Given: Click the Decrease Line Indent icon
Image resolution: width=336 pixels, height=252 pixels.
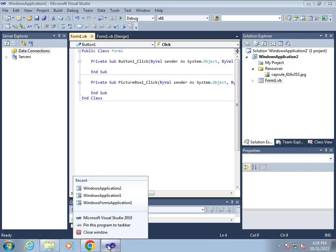Looking at the screenshot, I should point(46,26).
